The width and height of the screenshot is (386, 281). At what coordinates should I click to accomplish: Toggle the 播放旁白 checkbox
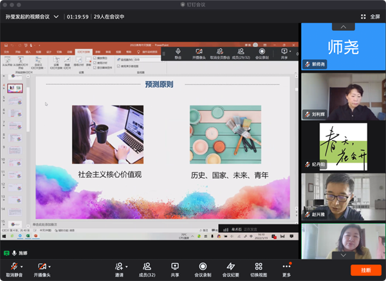coord(95,58)
